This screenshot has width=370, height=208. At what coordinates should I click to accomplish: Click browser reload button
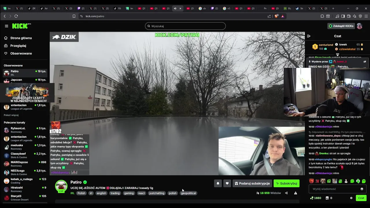pyautogui.click(x=16, y=16)
